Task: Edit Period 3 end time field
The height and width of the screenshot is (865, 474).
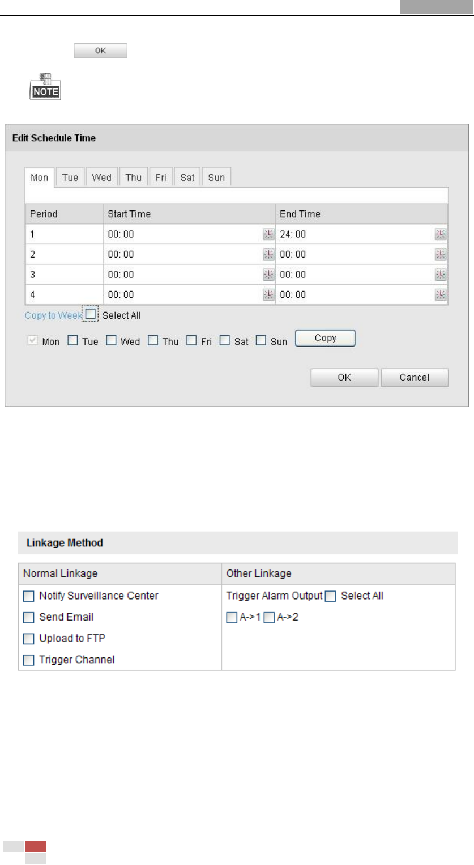Action: 361,275
